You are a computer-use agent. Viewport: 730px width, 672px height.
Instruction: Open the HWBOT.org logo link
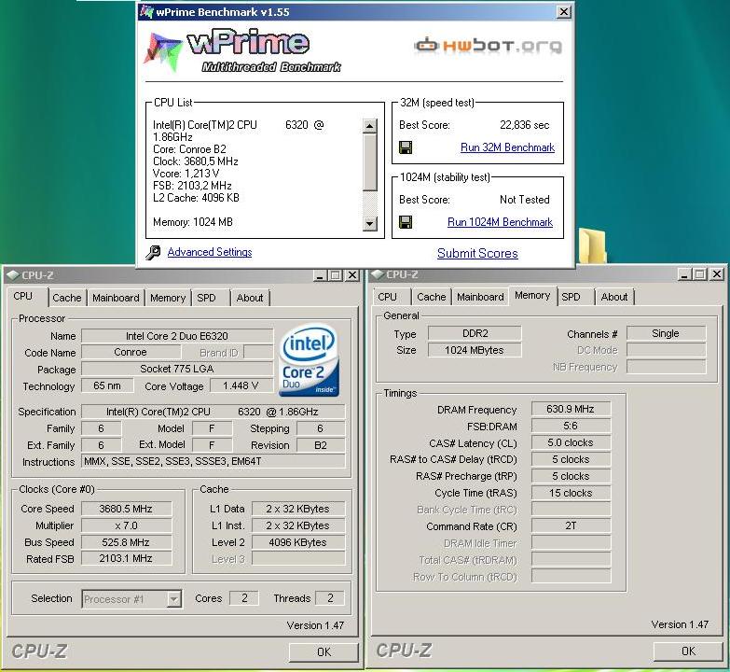[x=488, y=45]
